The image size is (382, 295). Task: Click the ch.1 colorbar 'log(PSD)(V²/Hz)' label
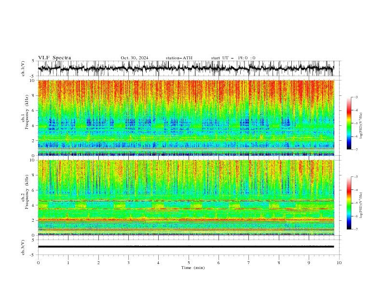point(361,126)
